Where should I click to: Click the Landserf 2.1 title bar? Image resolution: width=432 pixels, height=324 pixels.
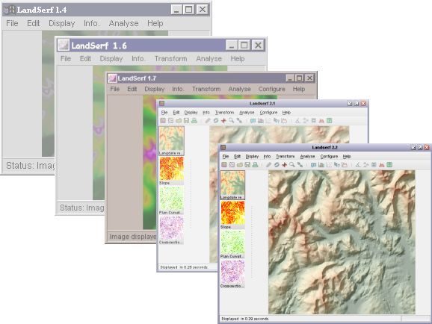(262, 104)
